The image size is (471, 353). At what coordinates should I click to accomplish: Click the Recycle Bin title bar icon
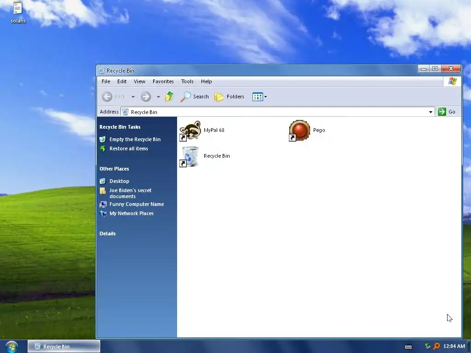tap(102, 70)
